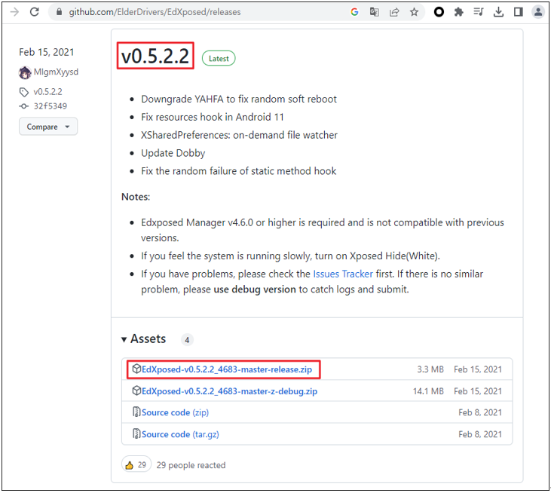
Task: Click the Assets count badge 4
Action: pyautogui.click(x=187, y=340)
